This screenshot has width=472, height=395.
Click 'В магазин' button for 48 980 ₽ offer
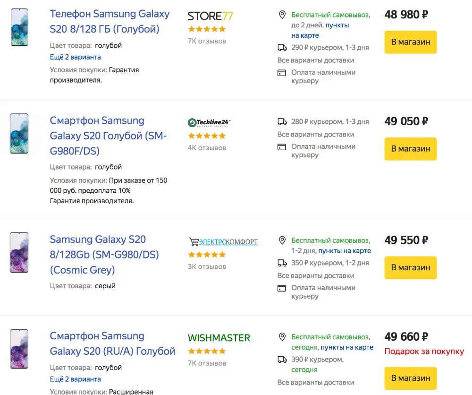pyautogui.click(x=410, y=42)
